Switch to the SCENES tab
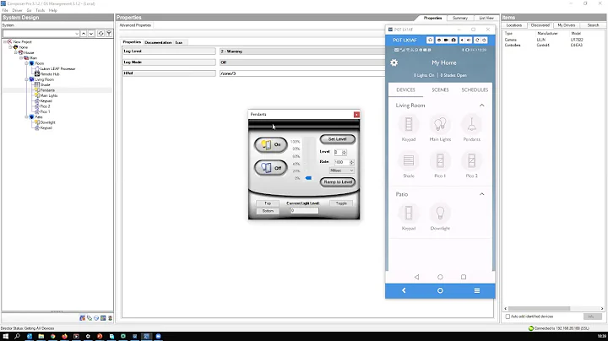The width and height of the screenshot is (608, 341). (440, 90)
